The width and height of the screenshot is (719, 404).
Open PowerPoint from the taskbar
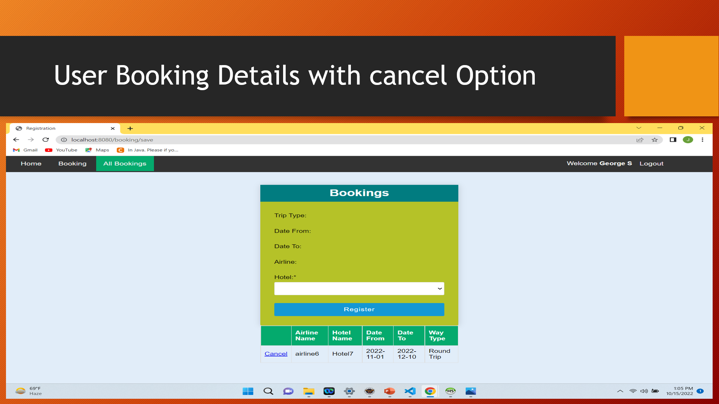390,391
